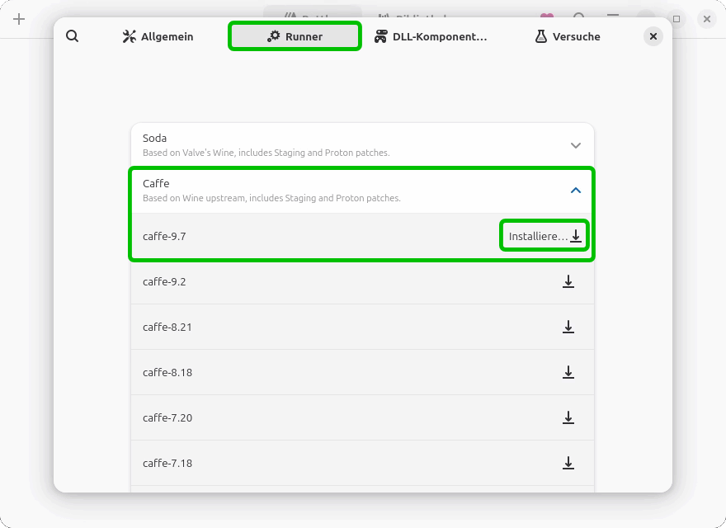This screenshot has height=528, width=726.
Task: Open the DLL-Komponenten tab
Action: coord(431,36)
